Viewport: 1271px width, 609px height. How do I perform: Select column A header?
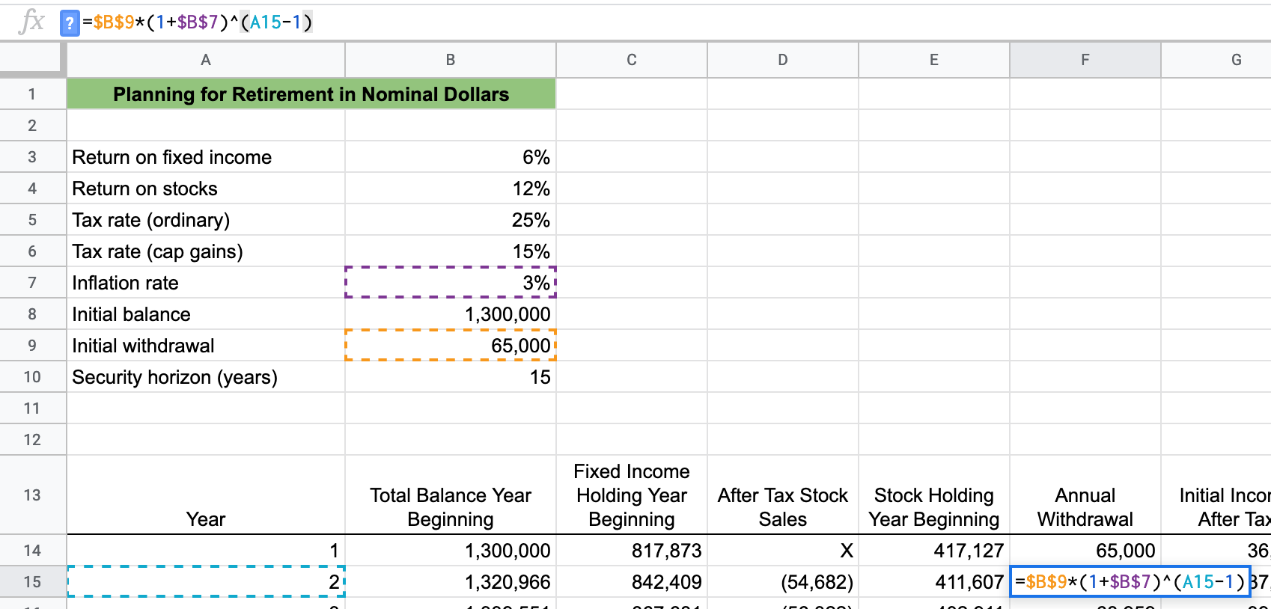(206, 60)
